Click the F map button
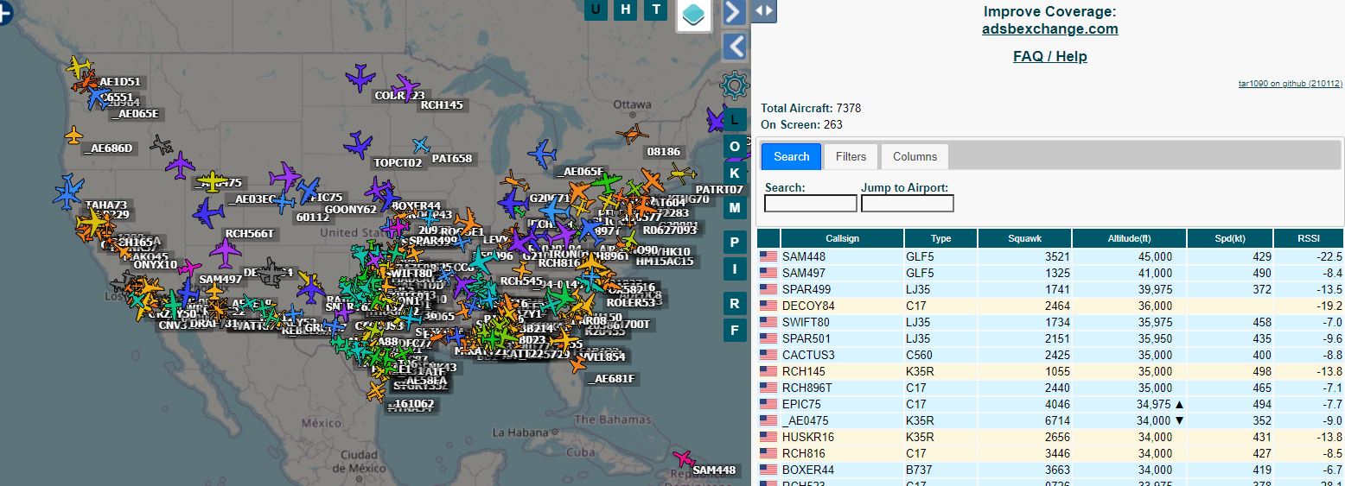 click(x=735, y=329)
